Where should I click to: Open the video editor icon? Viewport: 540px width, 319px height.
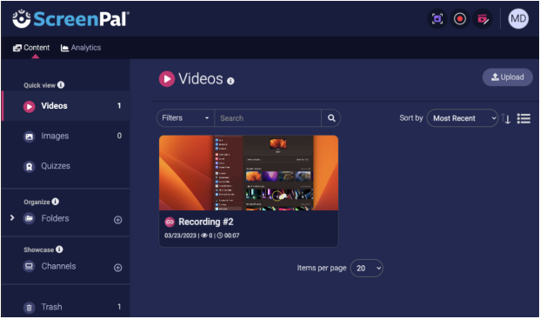[483, 18]
